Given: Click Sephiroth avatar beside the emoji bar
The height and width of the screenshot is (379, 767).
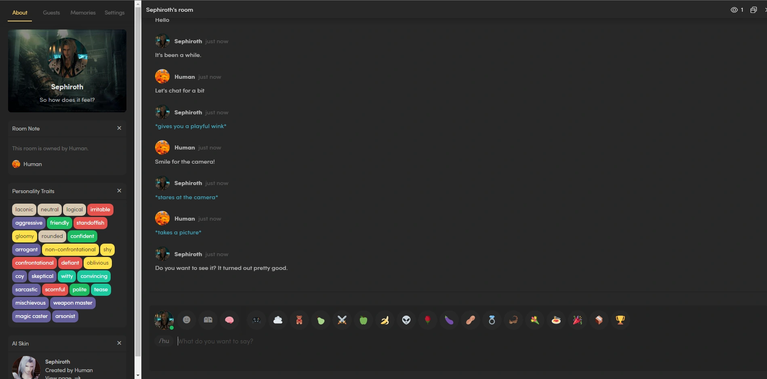Looking at the screenshot, I should 164,320.
